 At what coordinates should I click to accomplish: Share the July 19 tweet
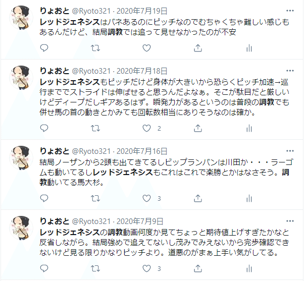pos(198,48)
